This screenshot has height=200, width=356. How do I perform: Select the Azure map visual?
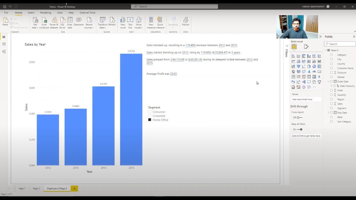pyautogui.click(x=309, y=71)
